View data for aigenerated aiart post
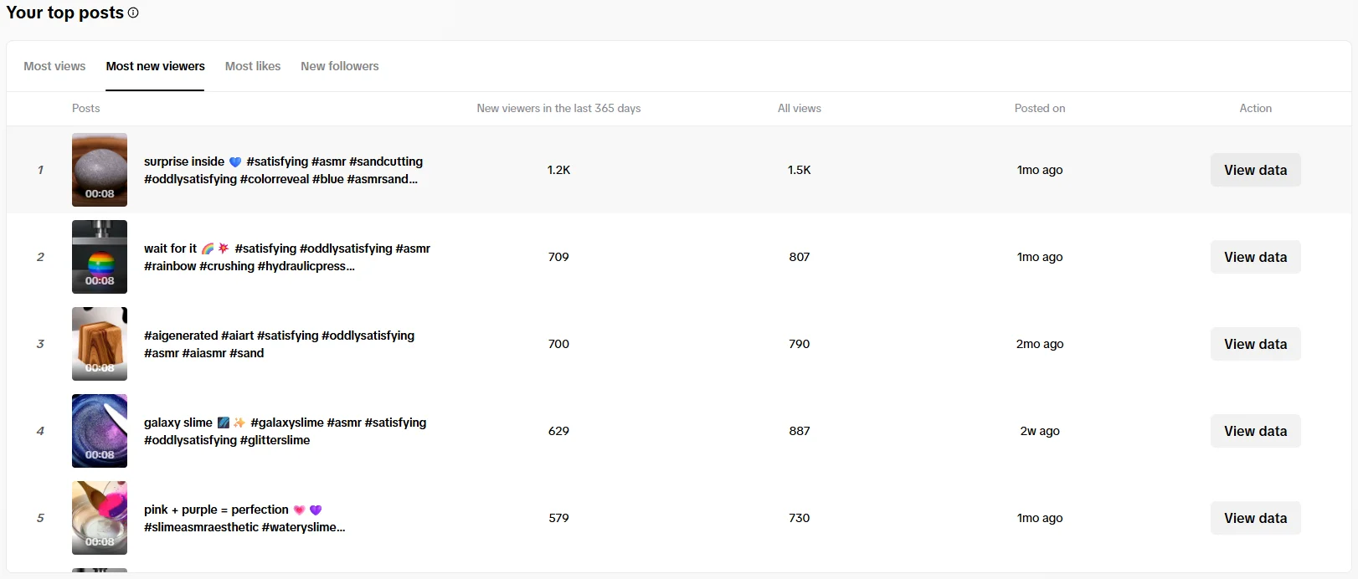 pyautogui.click(x=1255, y=344)
